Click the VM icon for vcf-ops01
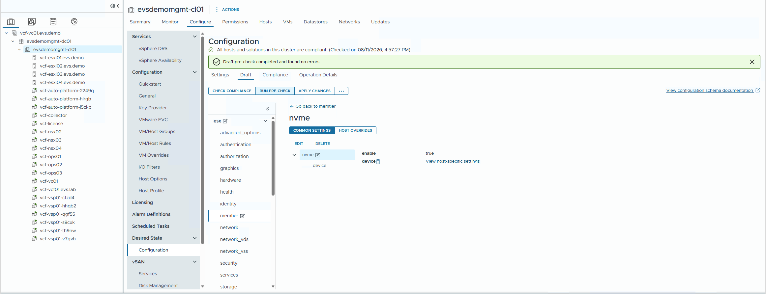 pos(34,156)
